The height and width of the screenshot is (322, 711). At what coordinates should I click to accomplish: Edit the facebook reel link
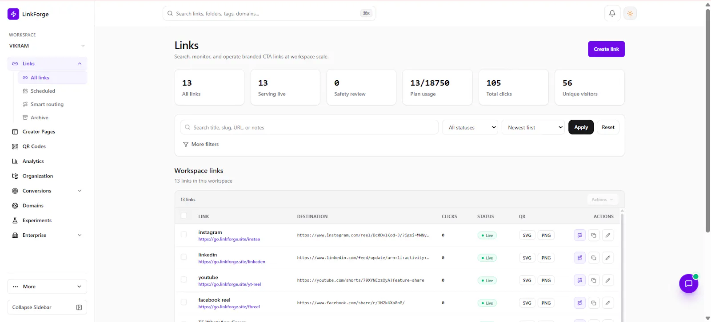tap(608, 303)
